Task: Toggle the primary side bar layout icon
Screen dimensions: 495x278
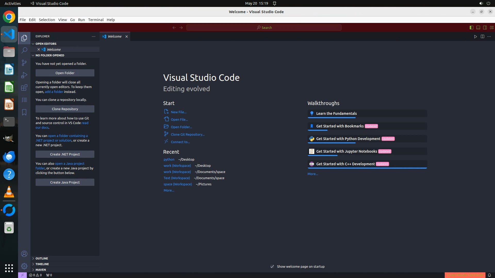Action: pyautogui.click(x=472, y=28)
